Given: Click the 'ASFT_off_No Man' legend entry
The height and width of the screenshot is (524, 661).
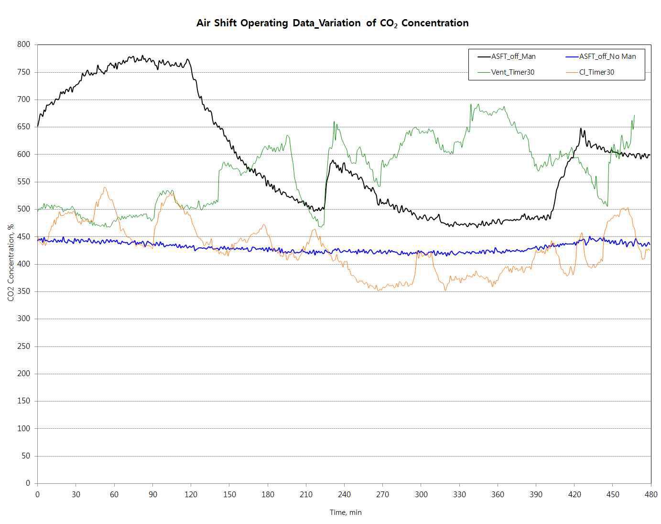Looking at the screenshot, I should pos(601,56).
